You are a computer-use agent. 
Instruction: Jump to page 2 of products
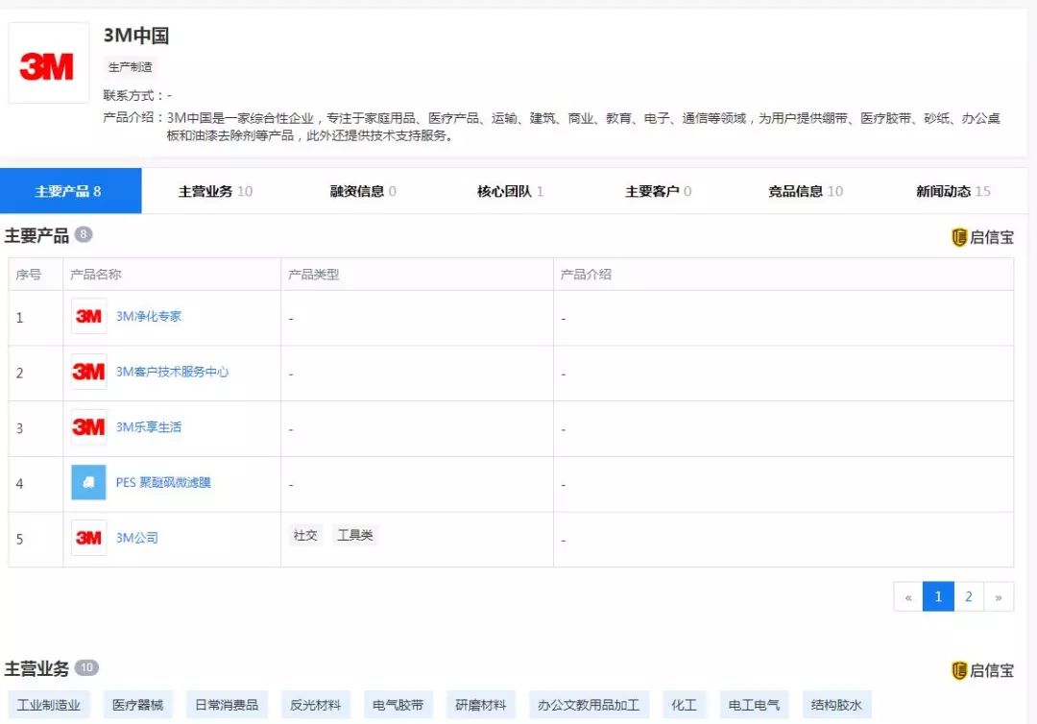click(968, 596)
